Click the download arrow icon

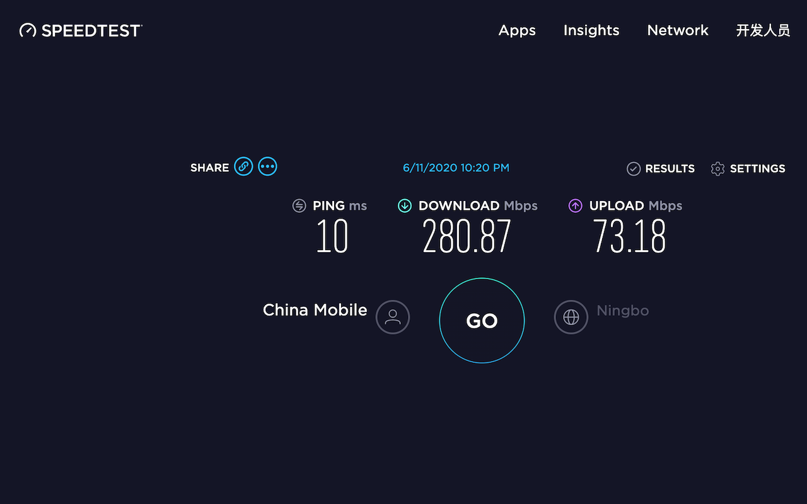(x=405, y=206)
